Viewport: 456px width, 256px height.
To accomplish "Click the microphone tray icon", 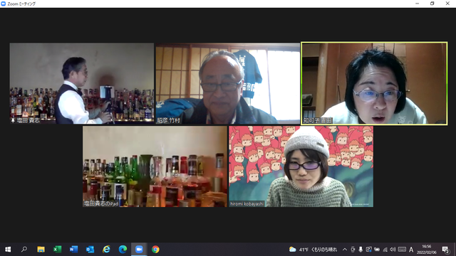I will 361,250.
